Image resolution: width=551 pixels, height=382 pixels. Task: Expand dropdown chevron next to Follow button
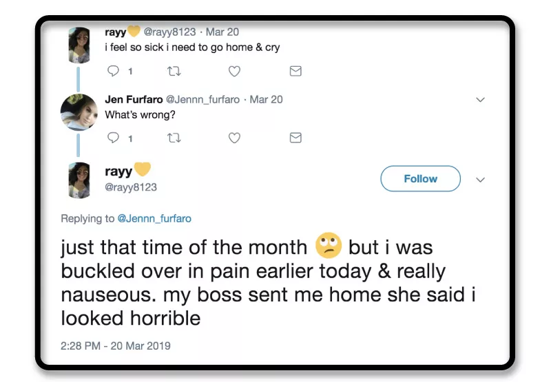tap(481, 180)
